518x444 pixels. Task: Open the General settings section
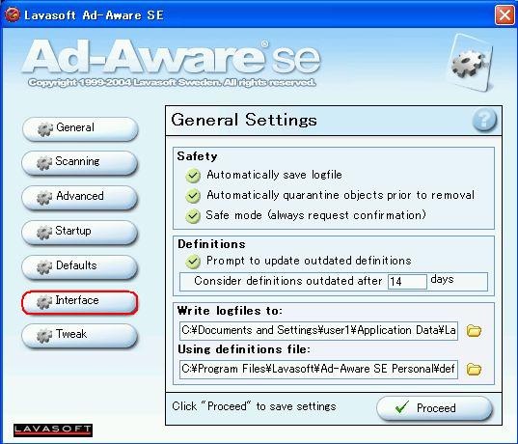(x=80, y=128)
